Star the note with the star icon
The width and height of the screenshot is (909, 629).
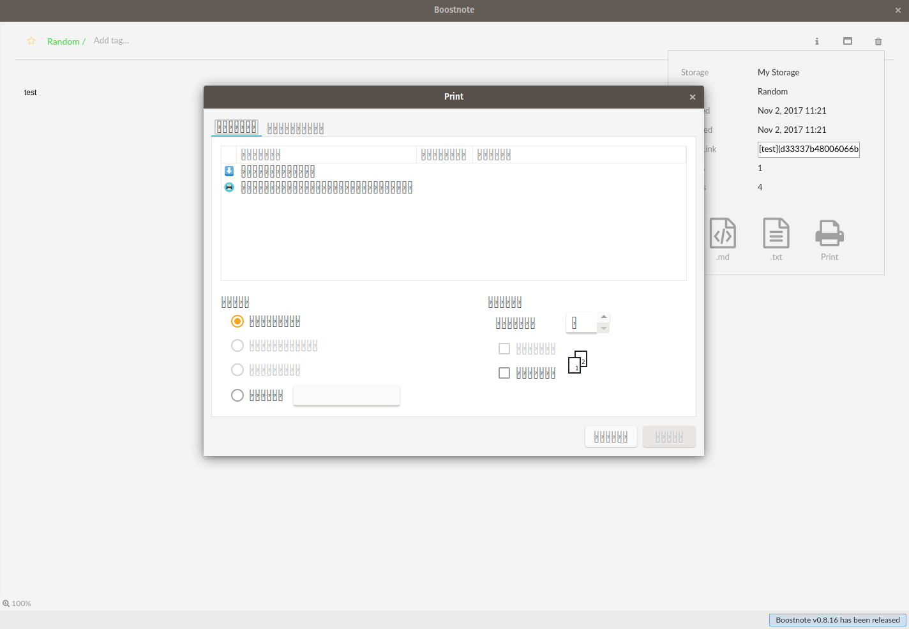pyautogui.click(x=31, y=41)
